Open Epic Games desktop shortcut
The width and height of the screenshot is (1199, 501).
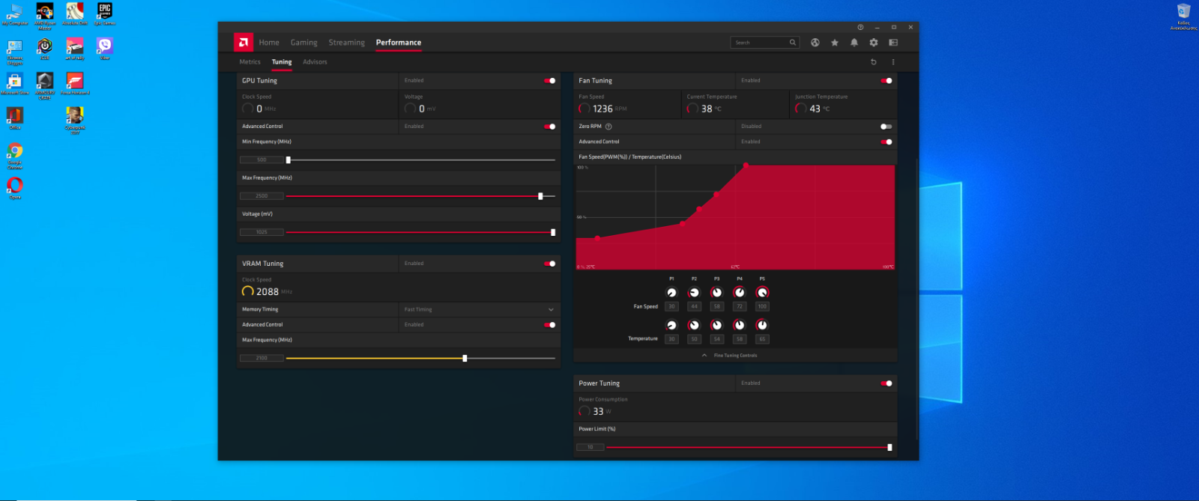105,13
